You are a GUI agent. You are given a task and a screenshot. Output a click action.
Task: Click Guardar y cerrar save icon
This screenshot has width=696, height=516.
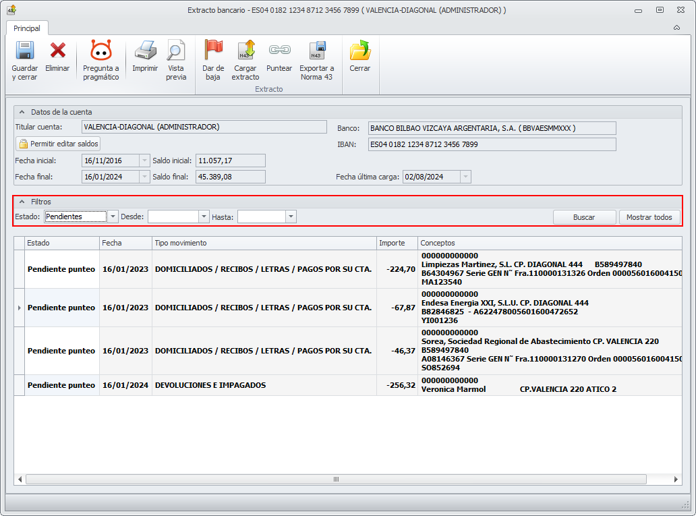pos(24,51)
